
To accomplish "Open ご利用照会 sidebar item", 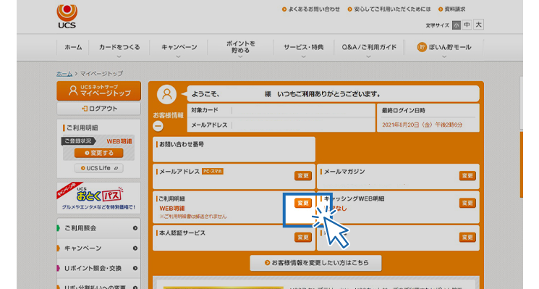I will pos(98,228).
